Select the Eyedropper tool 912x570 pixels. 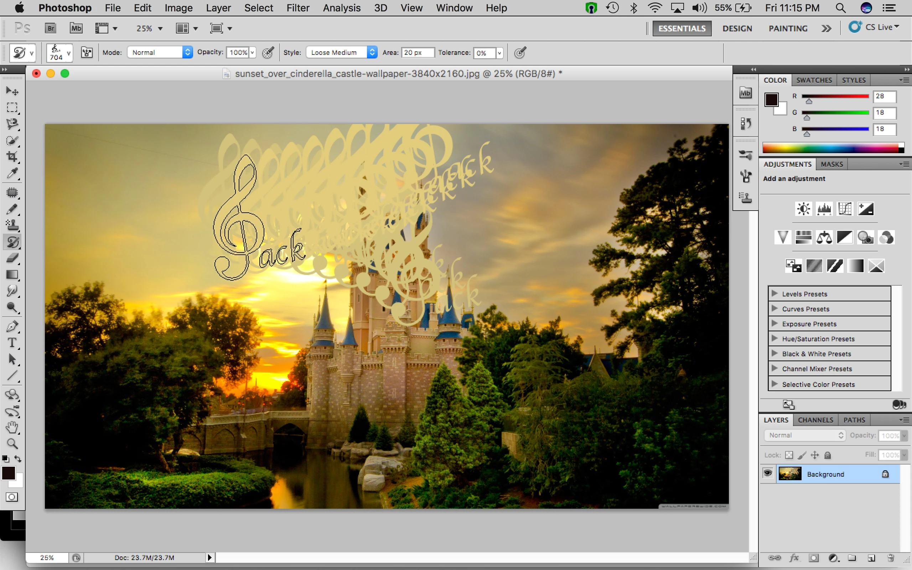pyautogui.click(x=12, y=173)
